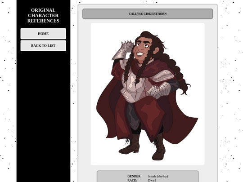Open the HOME sidebar button
The height and width of the screenshot is (182, 243).
(43, 34)
